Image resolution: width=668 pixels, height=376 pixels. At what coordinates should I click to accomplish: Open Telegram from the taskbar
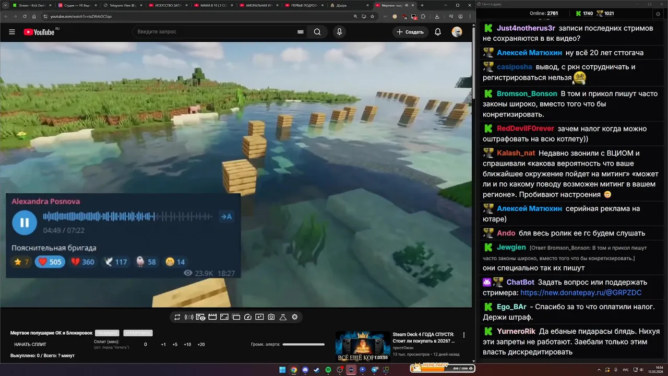coord(374,370)
